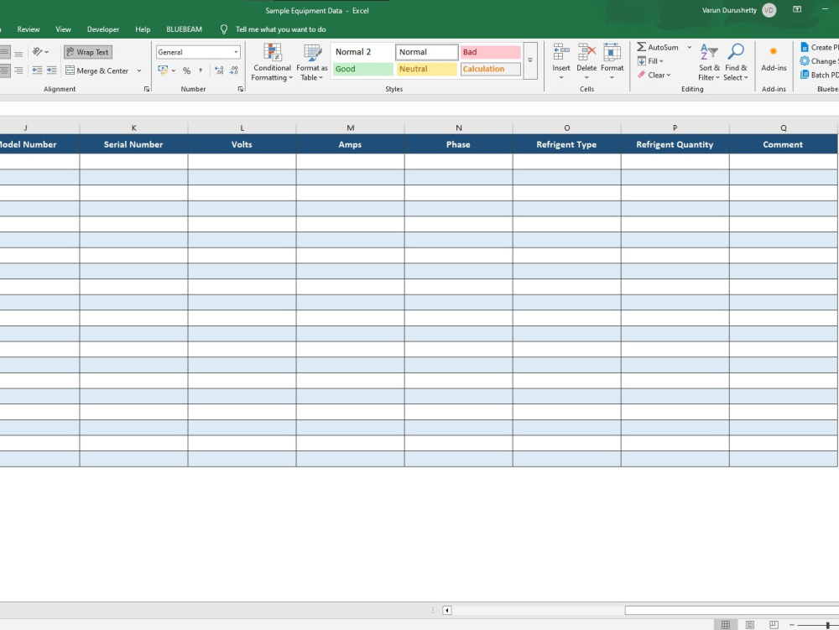This screenshot has height=630, width=839.
Task: Select the Serial Number header cell
Action: click(133, 144)
